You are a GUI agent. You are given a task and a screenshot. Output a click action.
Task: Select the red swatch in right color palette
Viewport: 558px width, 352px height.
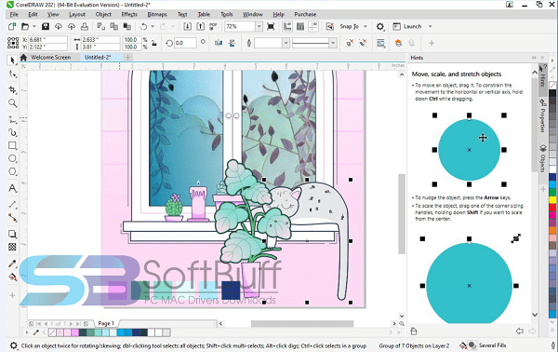coord(552,207)
